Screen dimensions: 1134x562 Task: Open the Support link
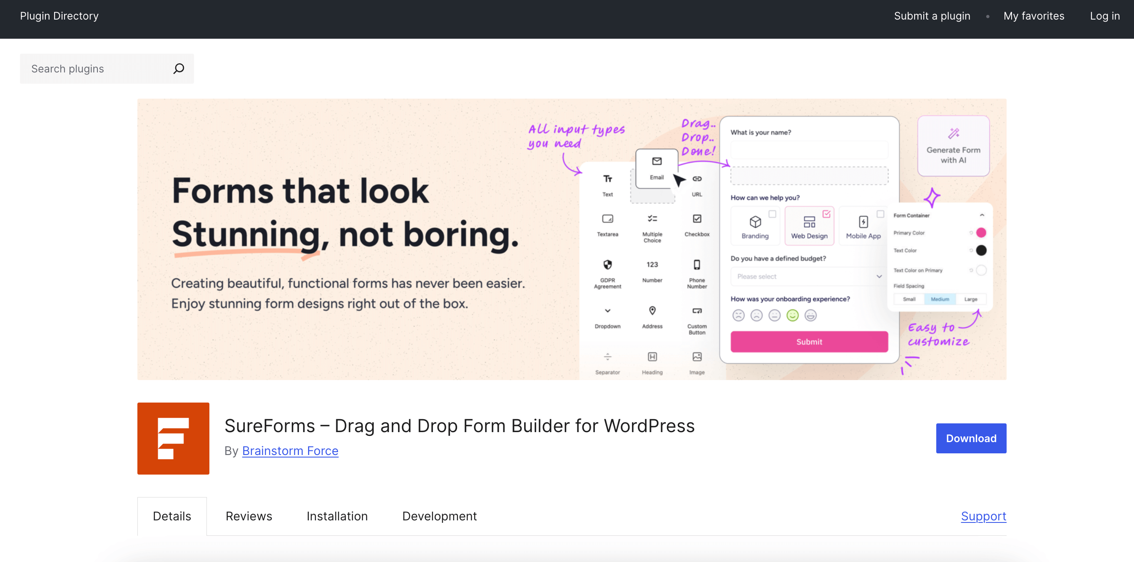click(x=983, y=516)
